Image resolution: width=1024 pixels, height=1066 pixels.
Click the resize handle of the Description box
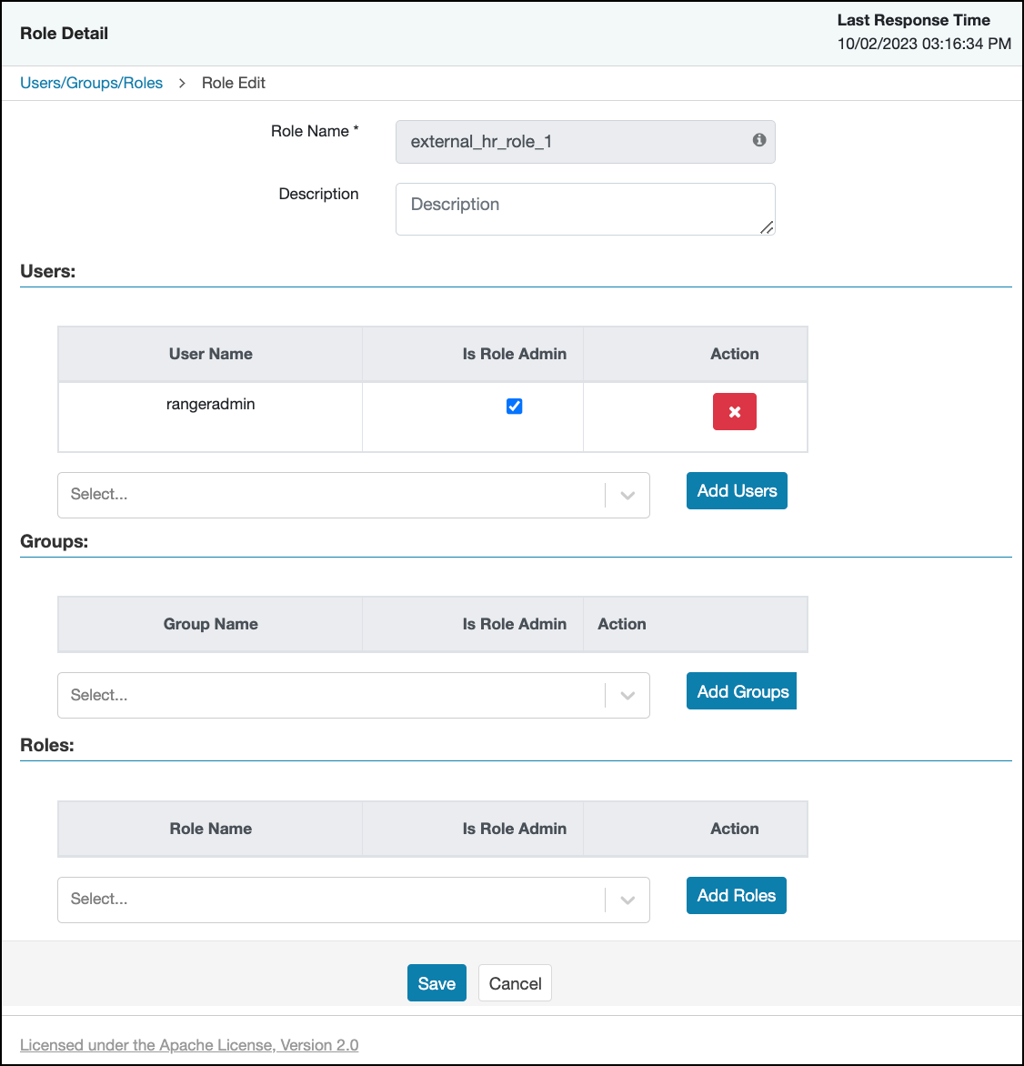click(767, 227)
